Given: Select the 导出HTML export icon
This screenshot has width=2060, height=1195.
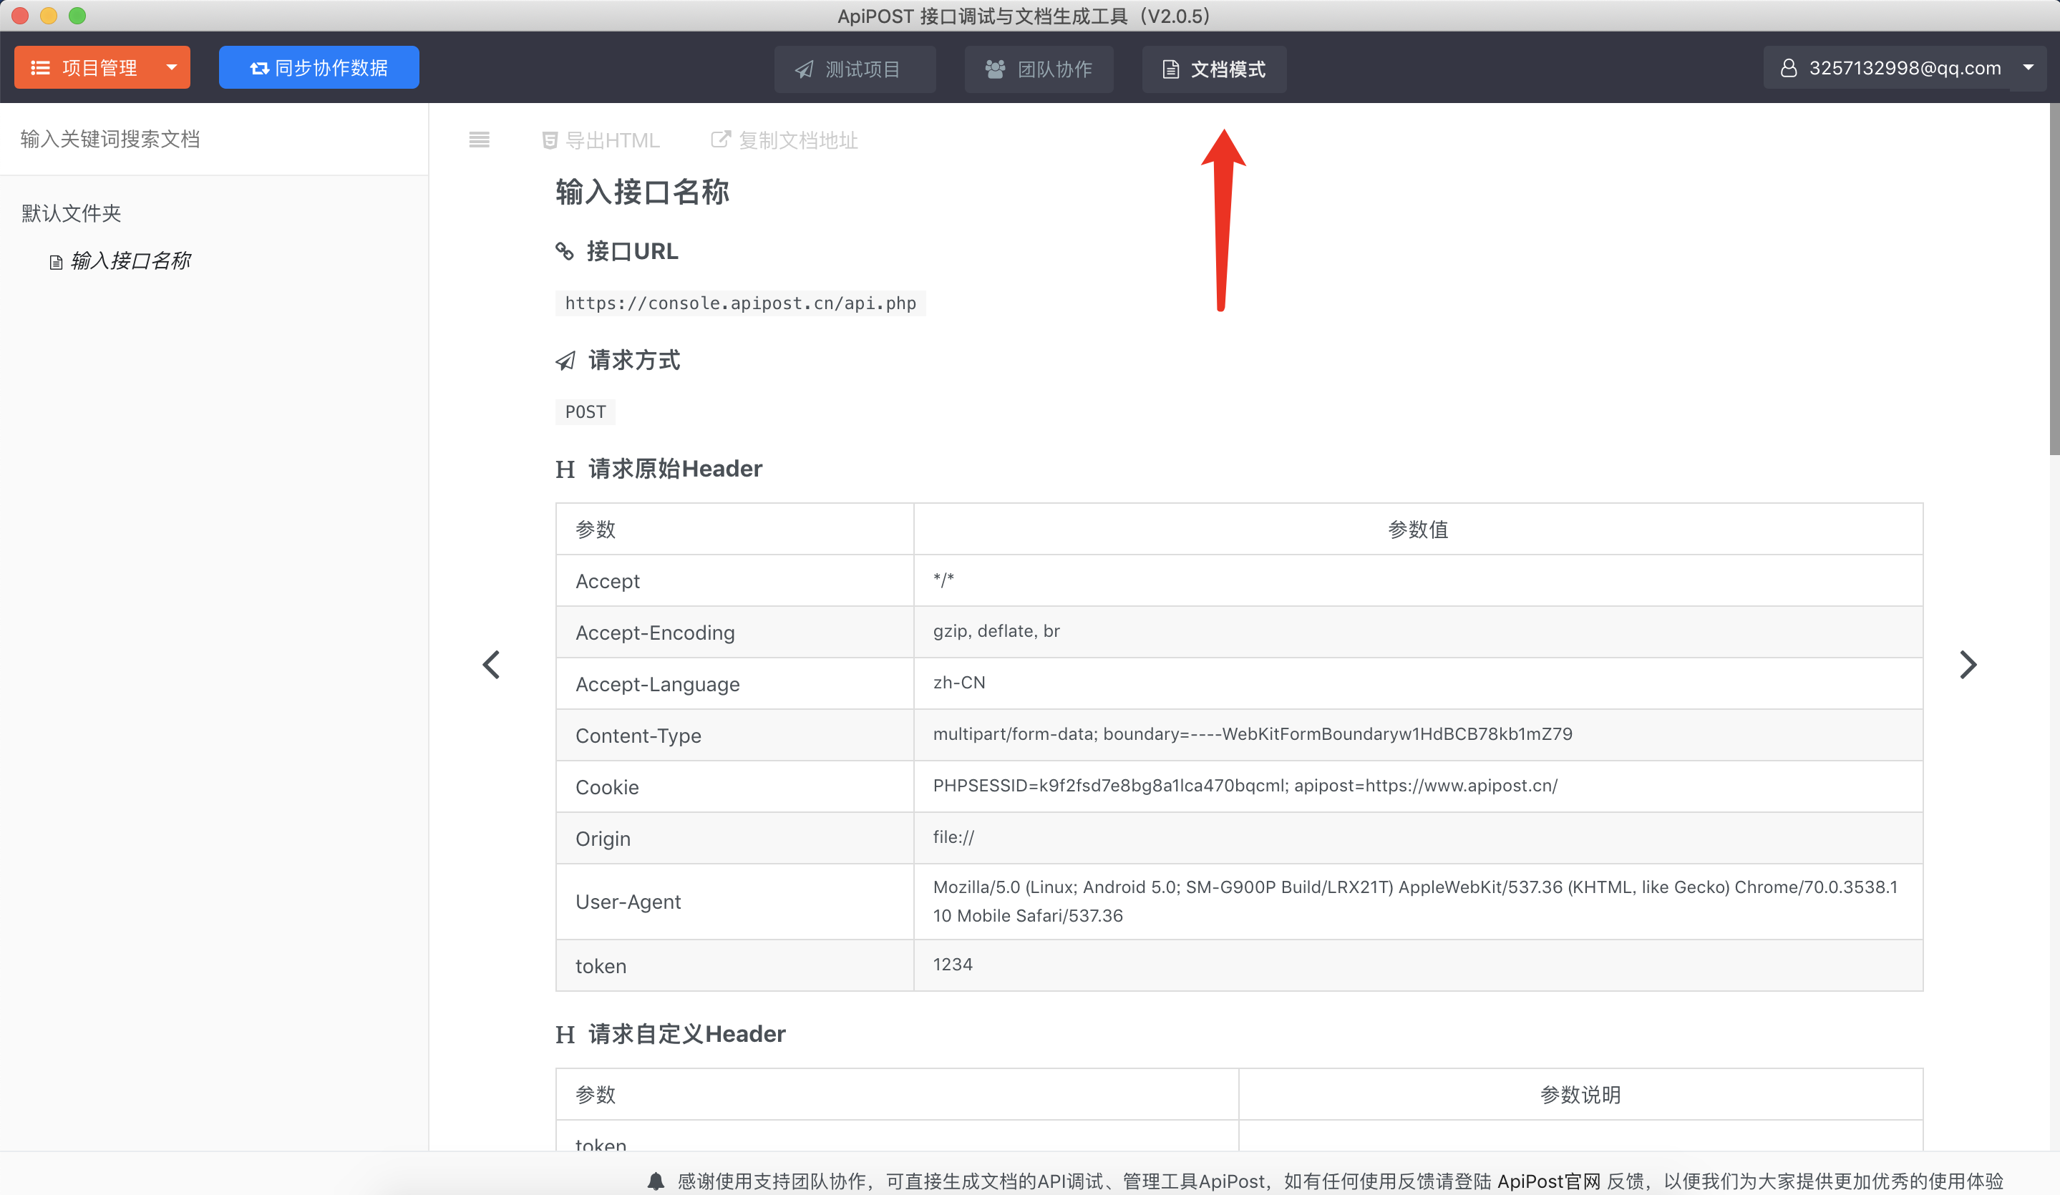Looking at the screenshot, I should coord(549,140).
